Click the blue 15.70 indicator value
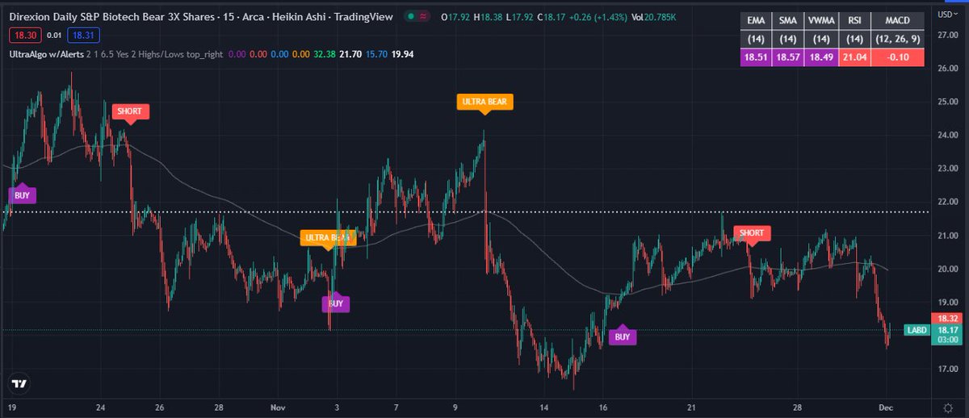 (376, 54)
